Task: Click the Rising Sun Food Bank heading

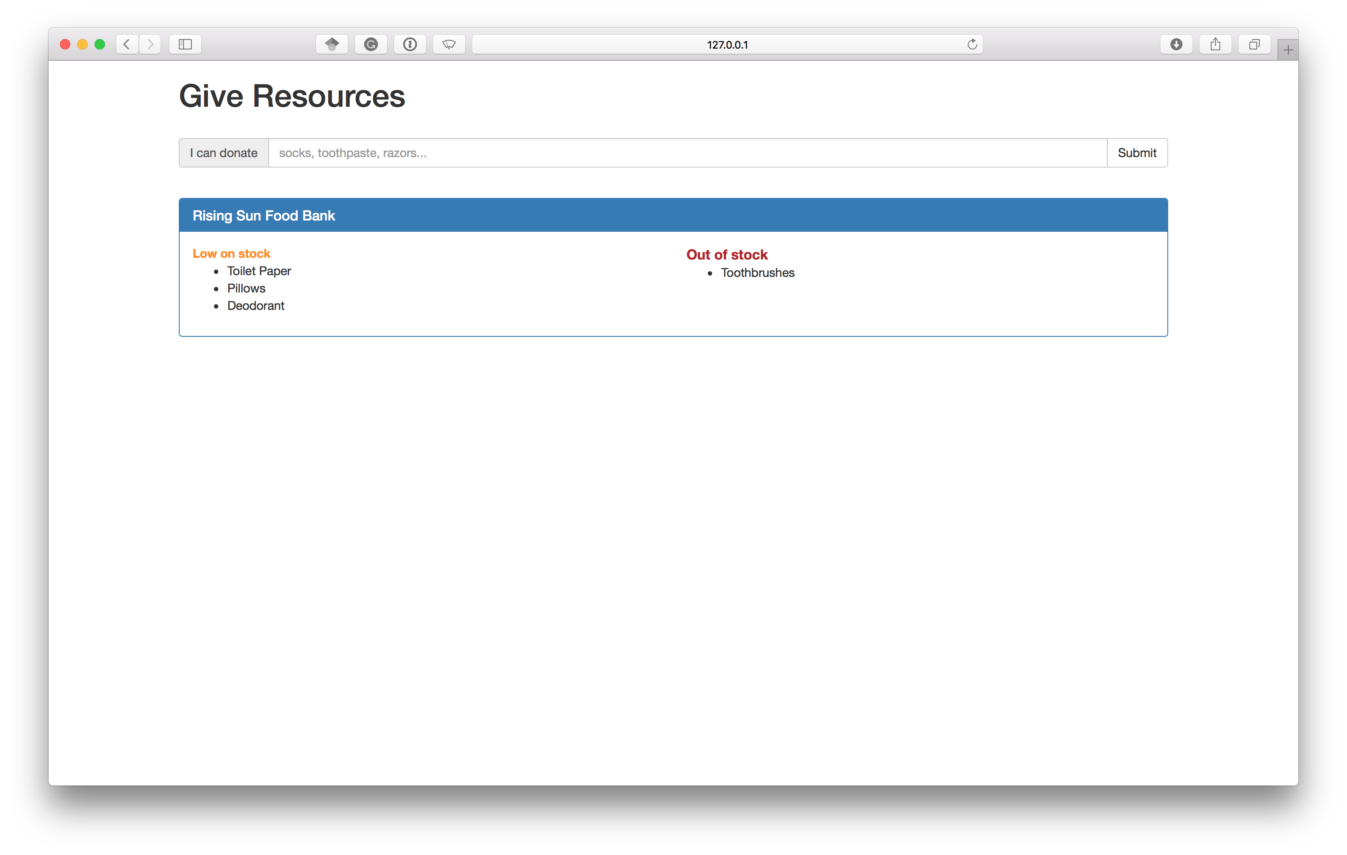Action: pos(263,215)
